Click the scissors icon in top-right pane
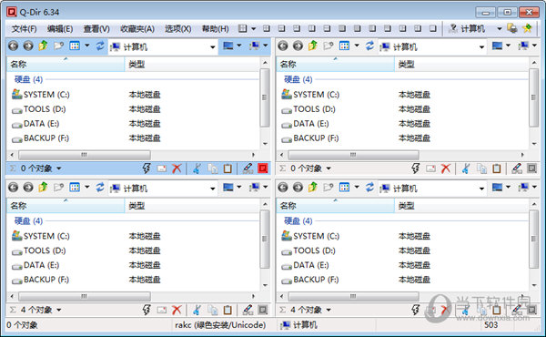Image resolution: width=546 pixels, height=337 pixels. [466, 168]
